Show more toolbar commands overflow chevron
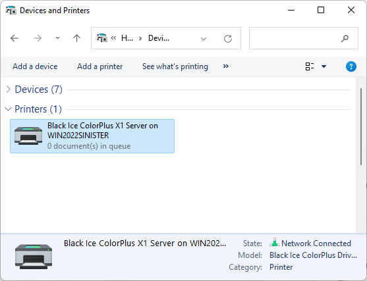This screenshot has width=367, height=281. coord(225,66)
